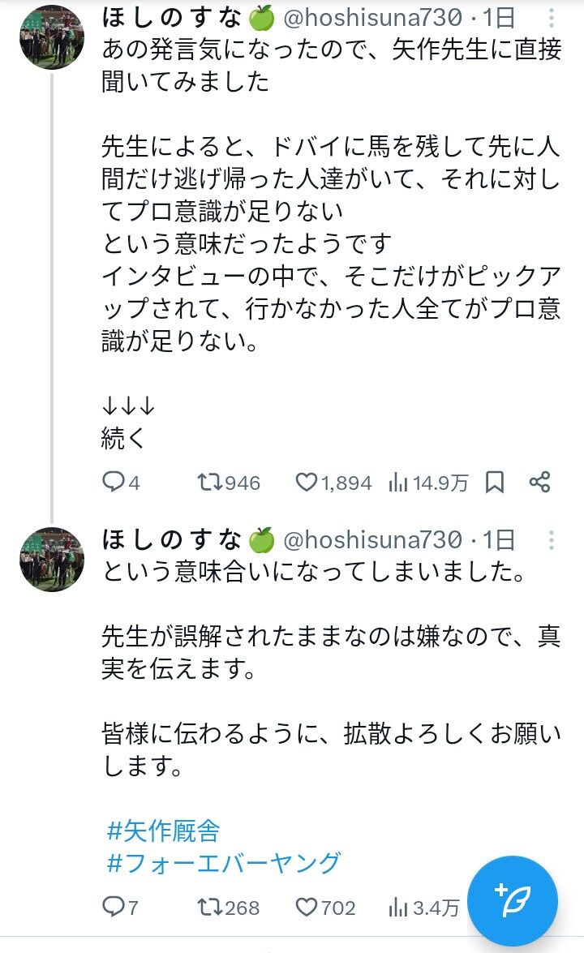Bookmark the first tweet
Viewport: 584px width, 953px height.
point(495,483)
